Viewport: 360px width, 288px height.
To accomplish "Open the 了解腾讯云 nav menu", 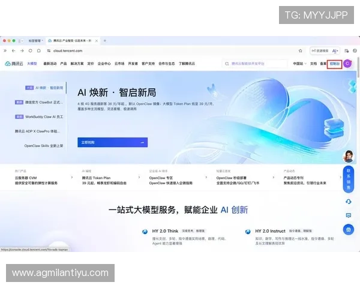I will point(187,64).
